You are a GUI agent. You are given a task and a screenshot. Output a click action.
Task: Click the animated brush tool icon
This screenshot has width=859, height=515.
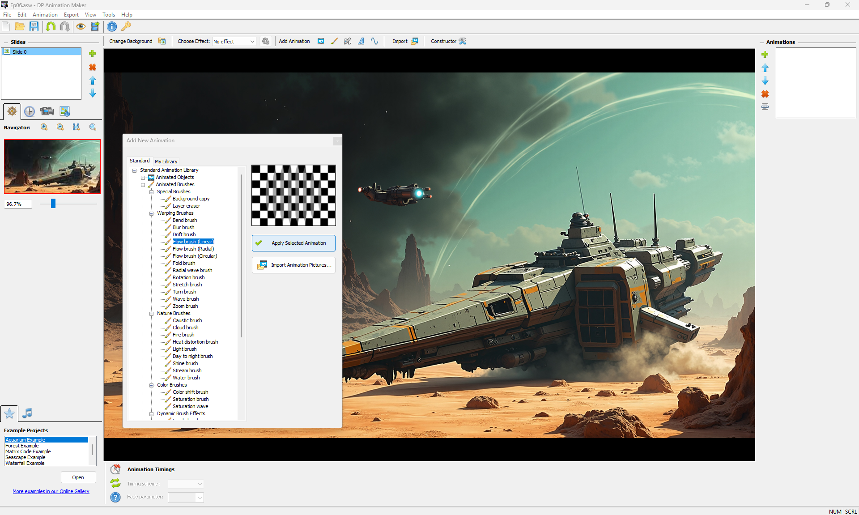tap(334, 41)
